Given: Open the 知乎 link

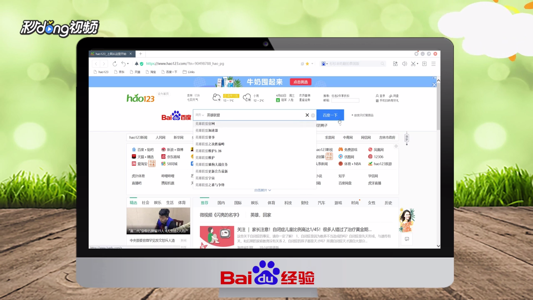Looking at the screenshot, I should click(x=342, y=176).
